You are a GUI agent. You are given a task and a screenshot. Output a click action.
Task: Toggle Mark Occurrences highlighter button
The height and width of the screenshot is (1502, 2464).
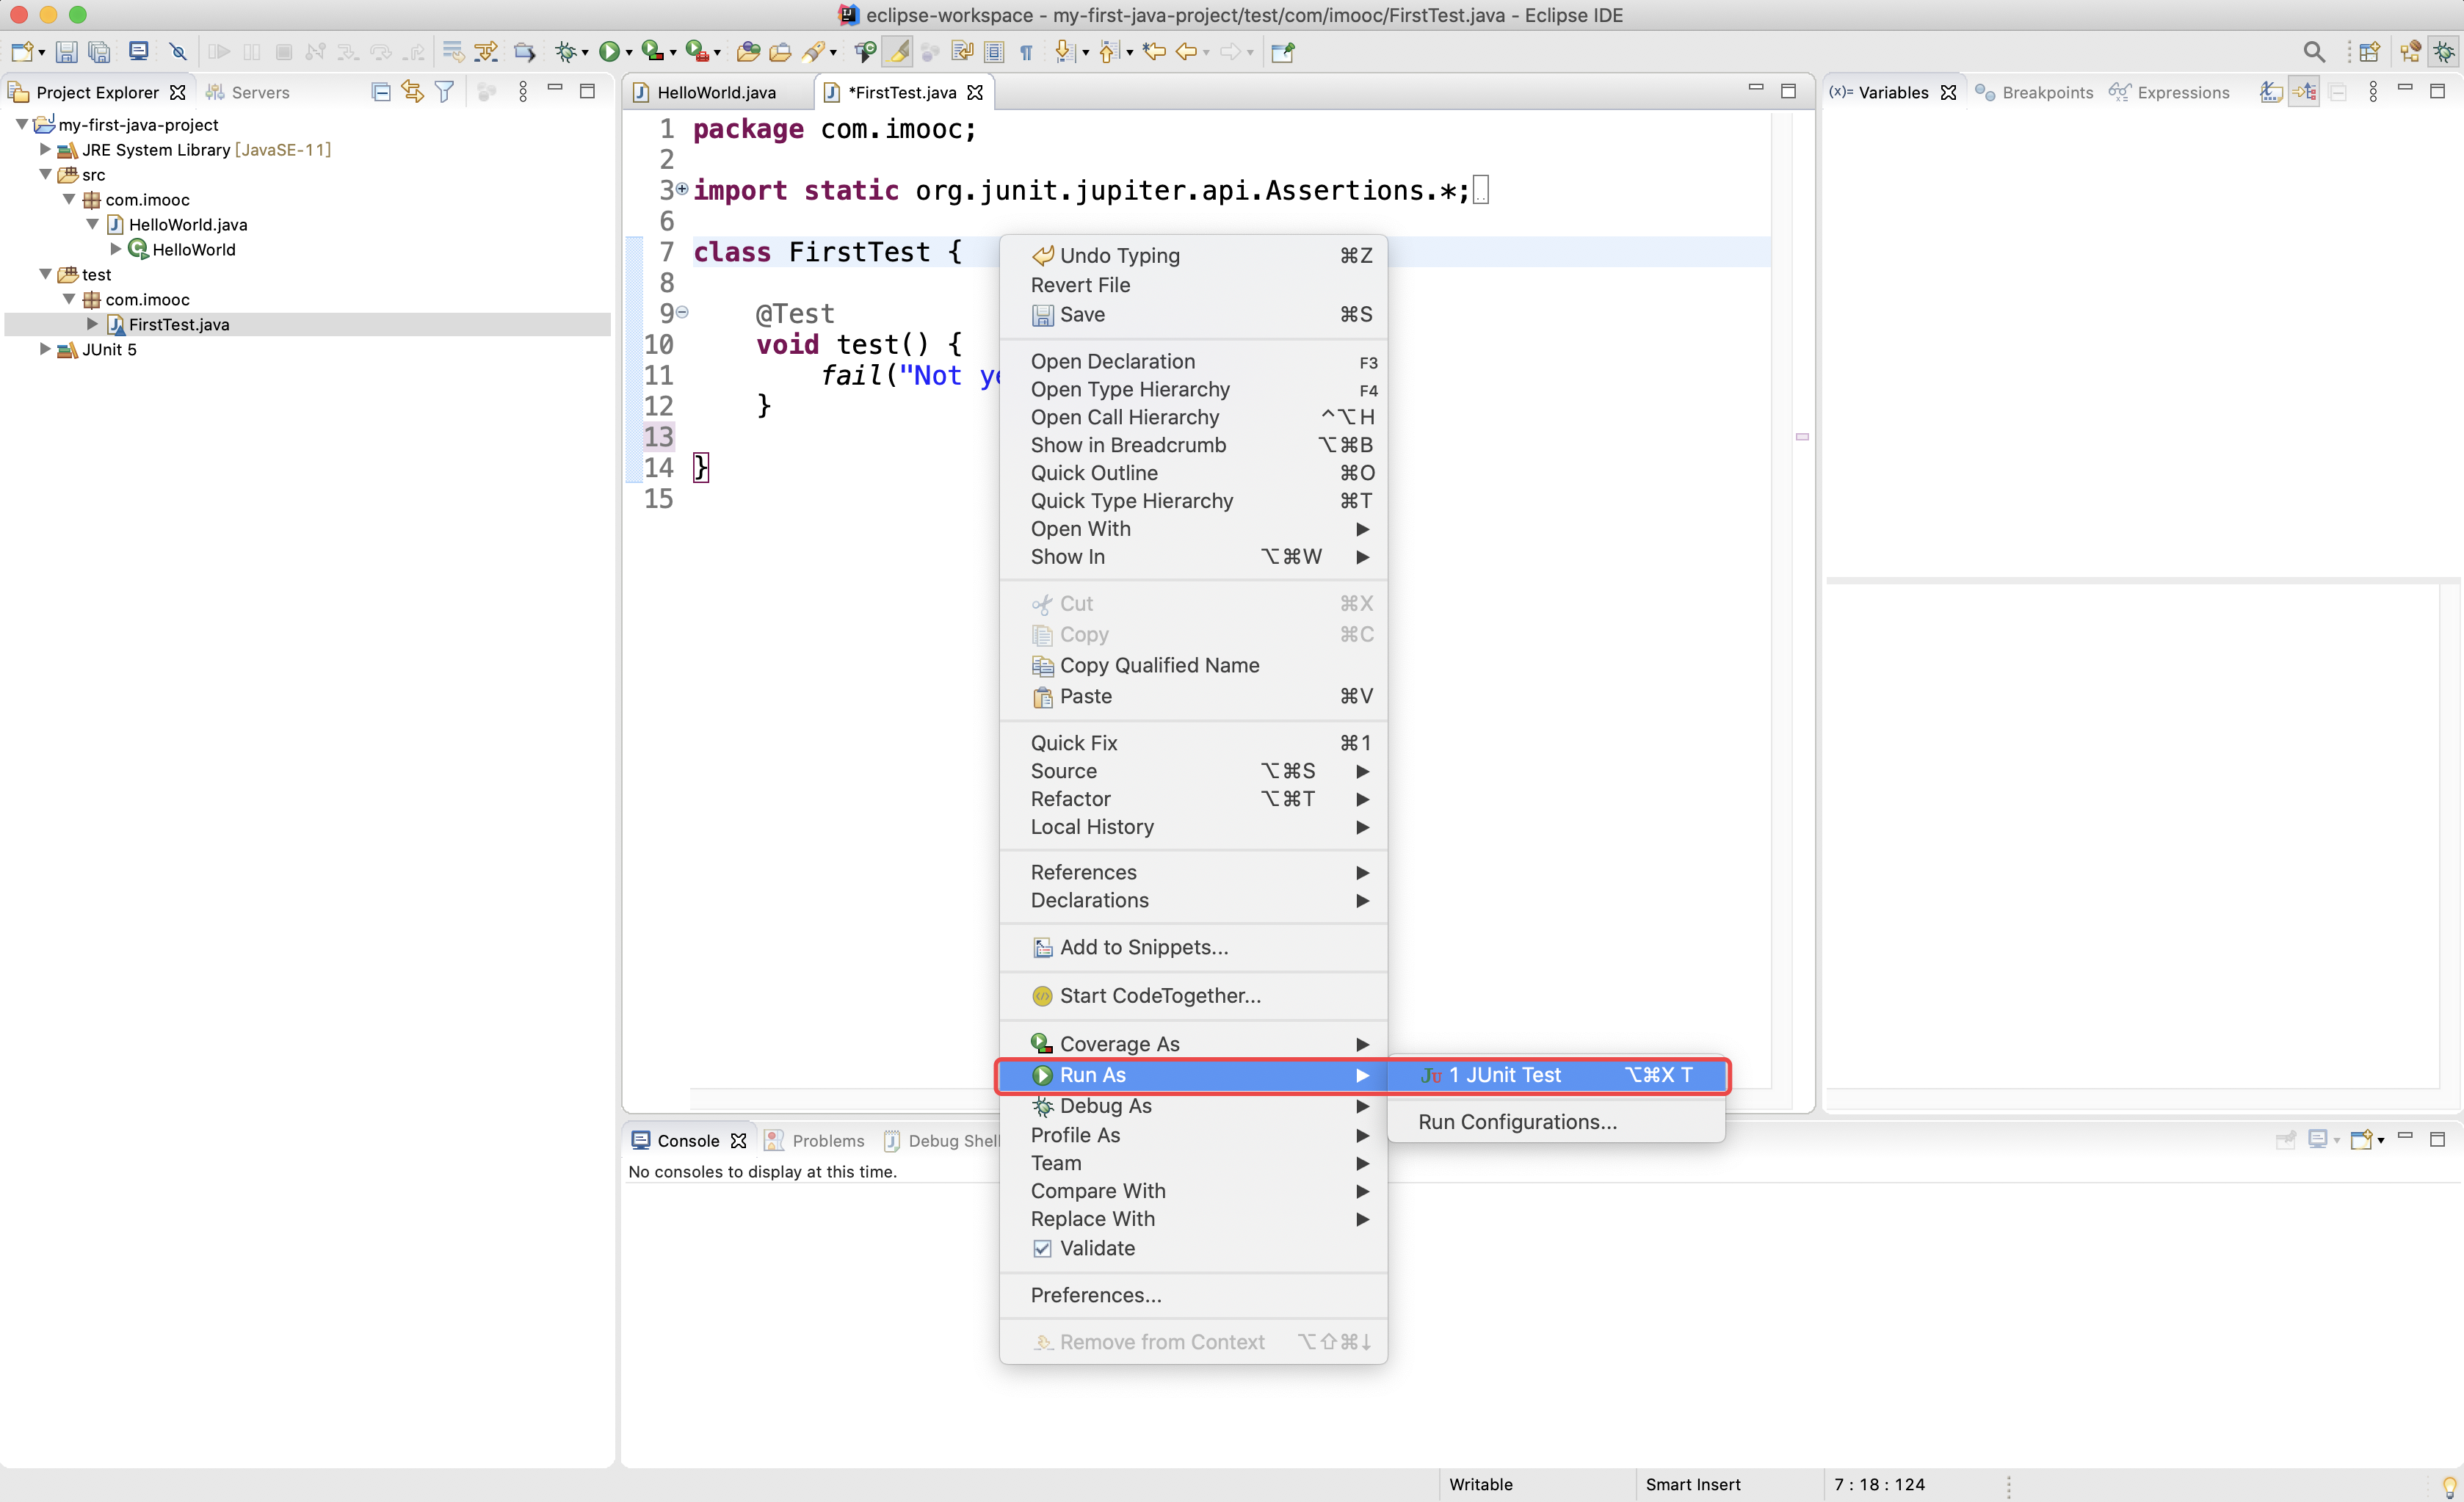(897, 52)
